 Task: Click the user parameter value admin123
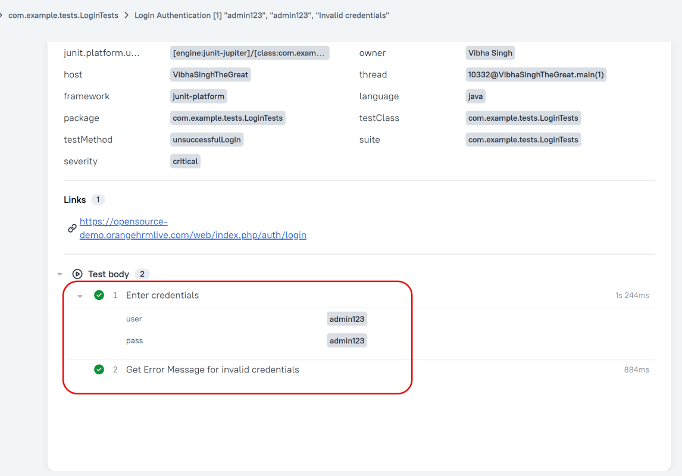(x=346, y=319)
